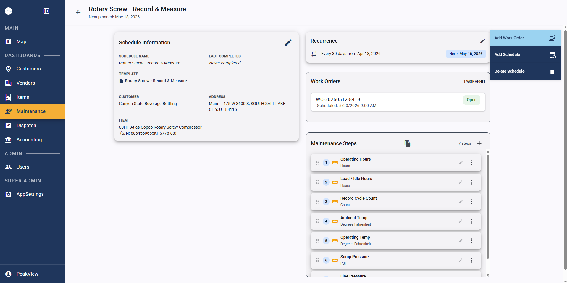The image size is (567, 283).
Task: Click the app logo in the sidebar
Action: pyautogui.click(x=9, y=11)
